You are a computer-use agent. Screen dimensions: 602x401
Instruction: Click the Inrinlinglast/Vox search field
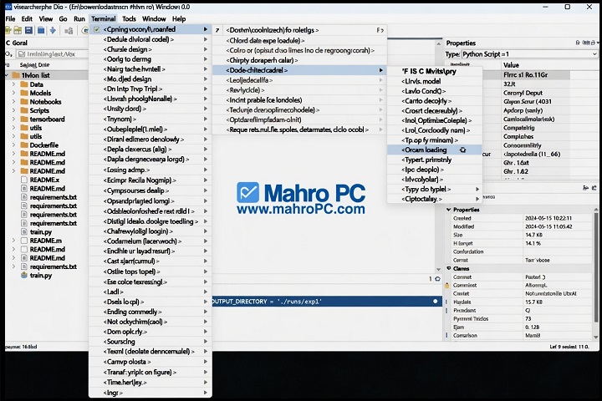pyautogui.click(x=52, y=54)
